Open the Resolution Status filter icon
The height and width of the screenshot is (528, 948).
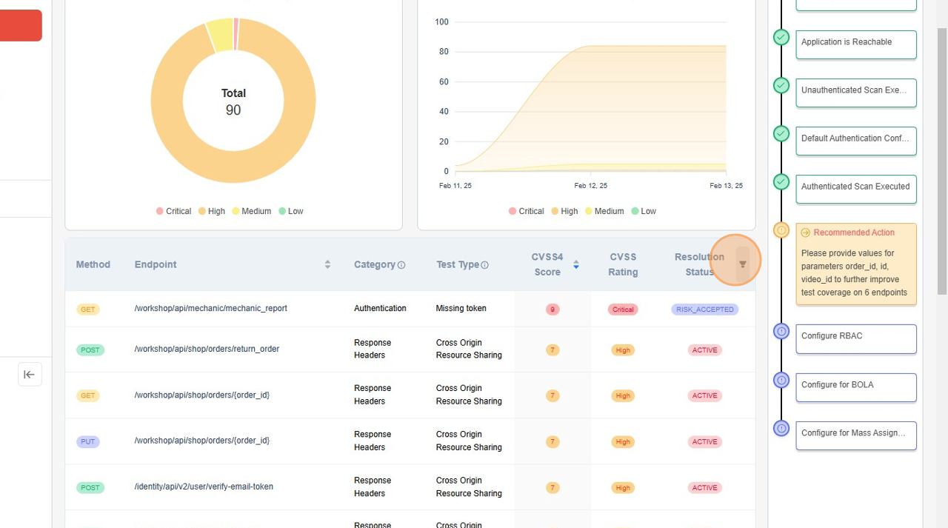pyautogui.click(x=742, y=264)
